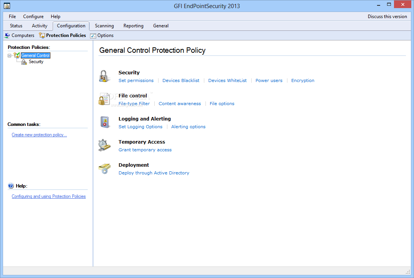
Task: Open the Options sub-tab label
Action: pos(105,35)
